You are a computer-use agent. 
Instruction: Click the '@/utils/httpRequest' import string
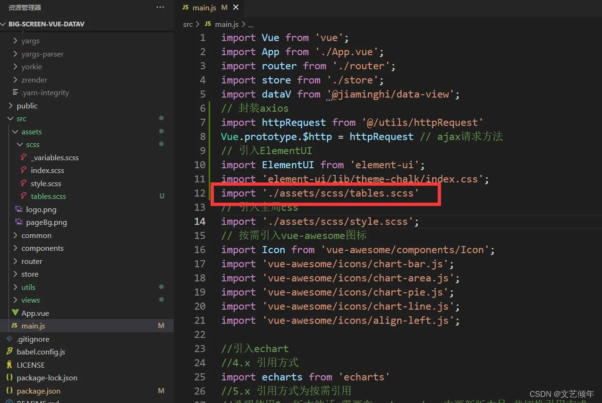coord(423,123)
